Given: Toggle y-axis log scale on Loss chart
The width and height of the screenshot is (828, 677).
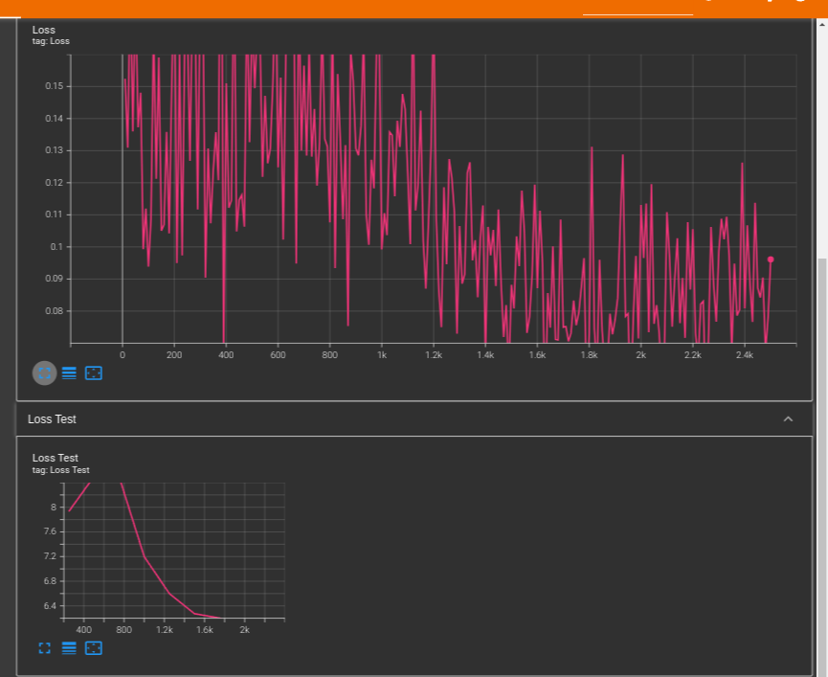Looking at the screenshot, I should click(x=69, y=372).
